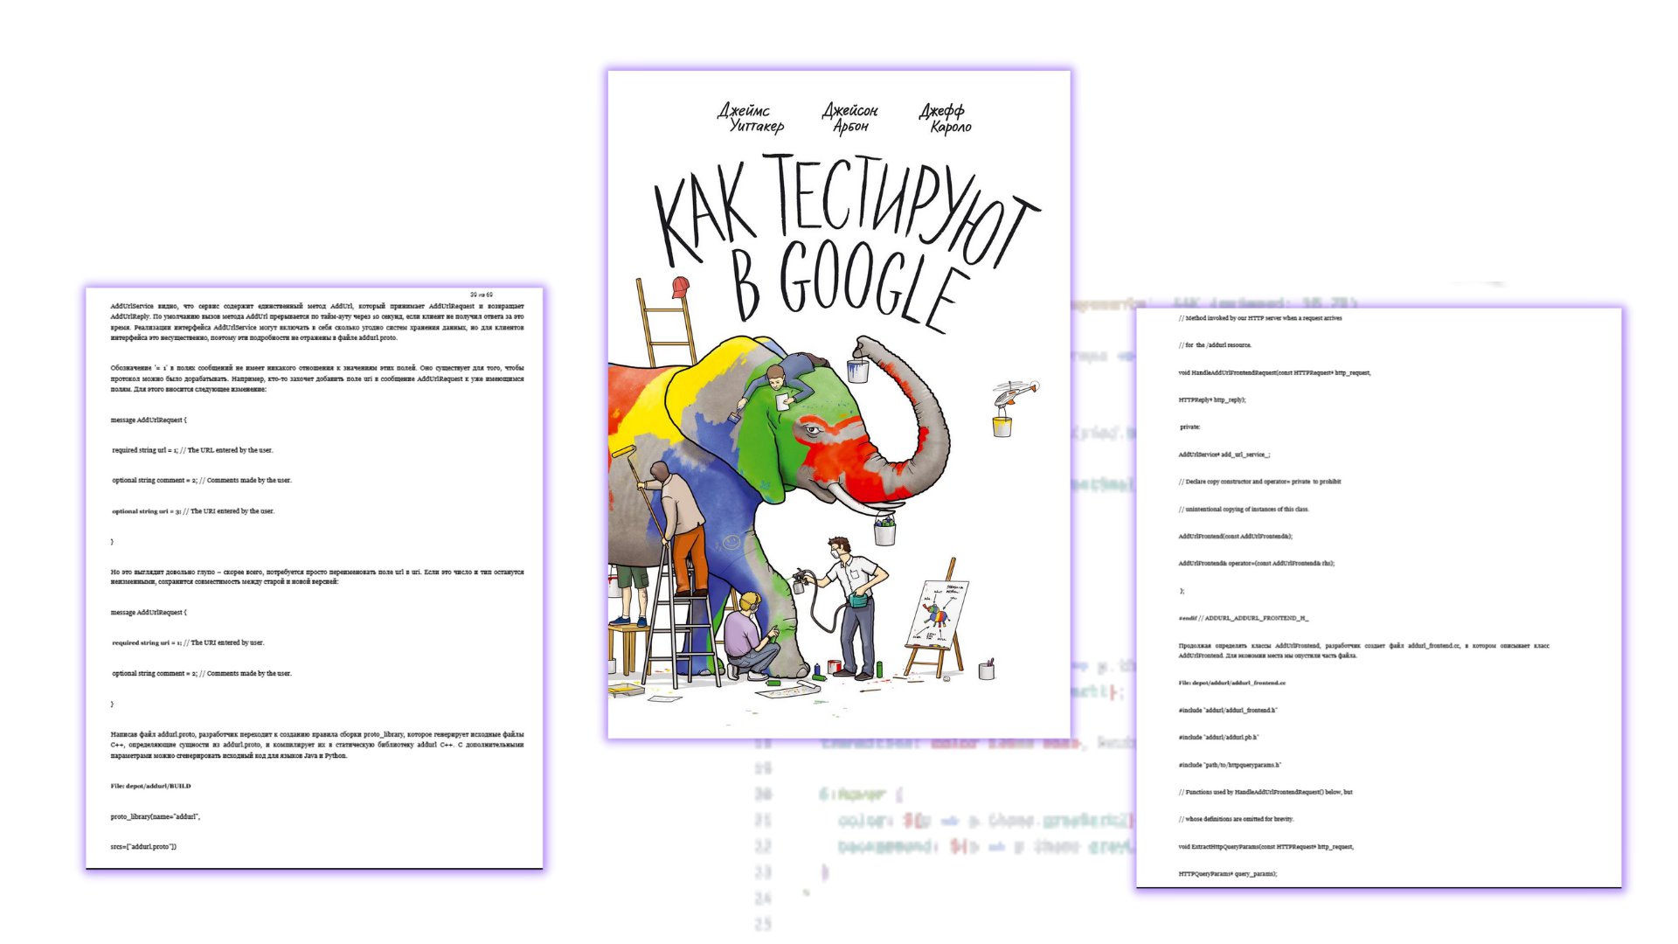Click heading 'File: depot/addurl/addurl_frontend.cc'
The image size is (1678, 944).
1232,683
